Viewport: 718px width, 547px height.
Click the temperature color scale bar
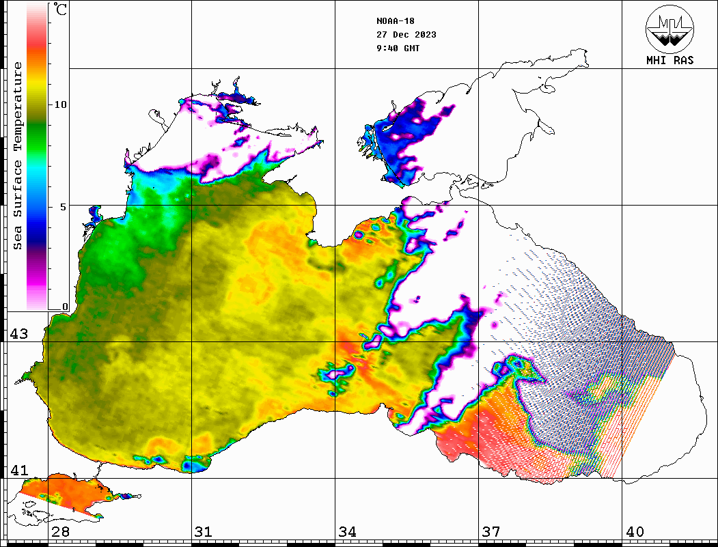pyautogui.click(x=37, y=156)
